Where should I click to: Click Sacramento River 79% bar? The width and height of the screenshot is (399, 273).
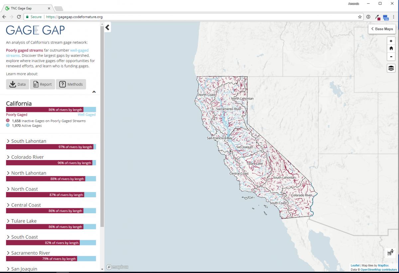point(51,259)
